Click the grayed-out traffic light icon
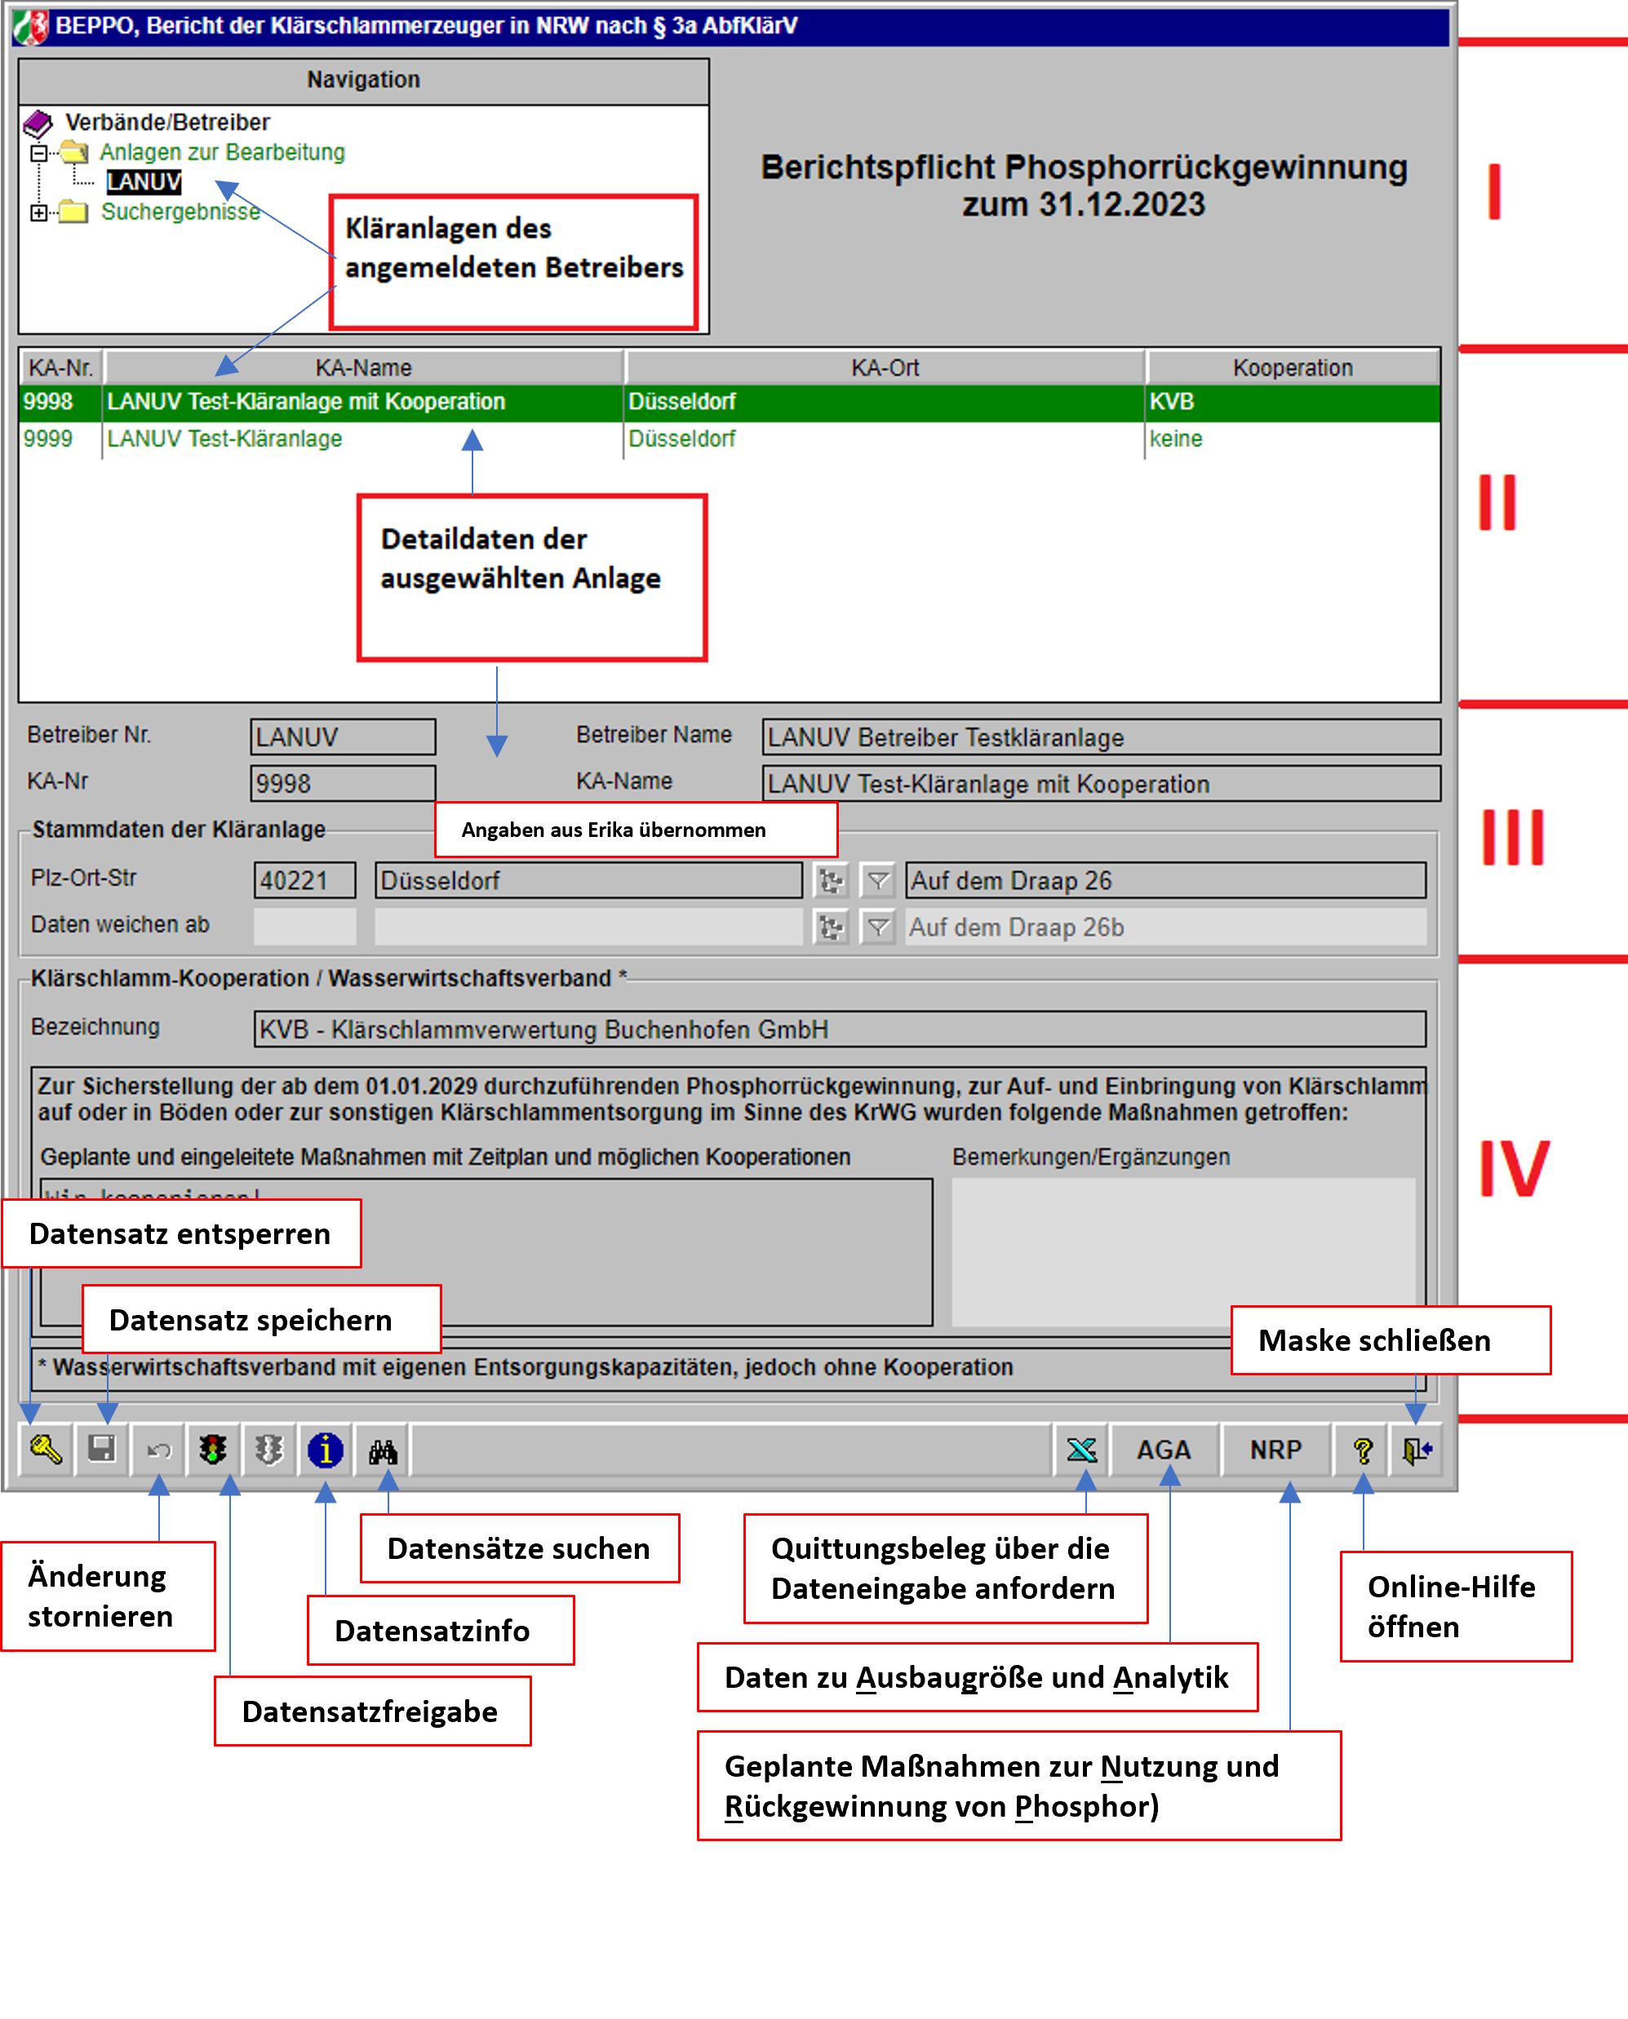1628x2019 pixels. tap(269, 1450)
